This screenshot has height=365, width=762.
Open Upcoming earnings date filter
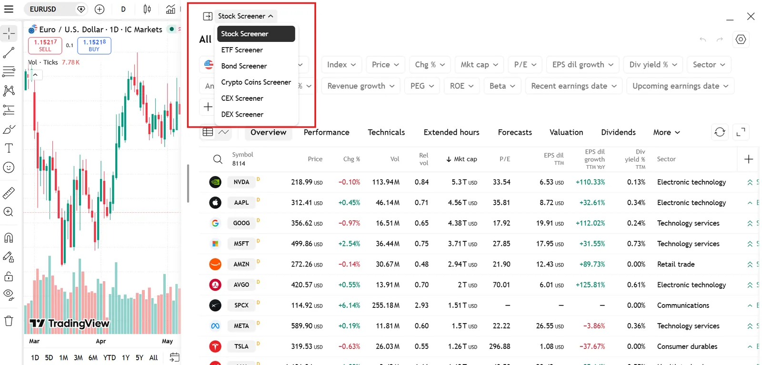point(681,86)
